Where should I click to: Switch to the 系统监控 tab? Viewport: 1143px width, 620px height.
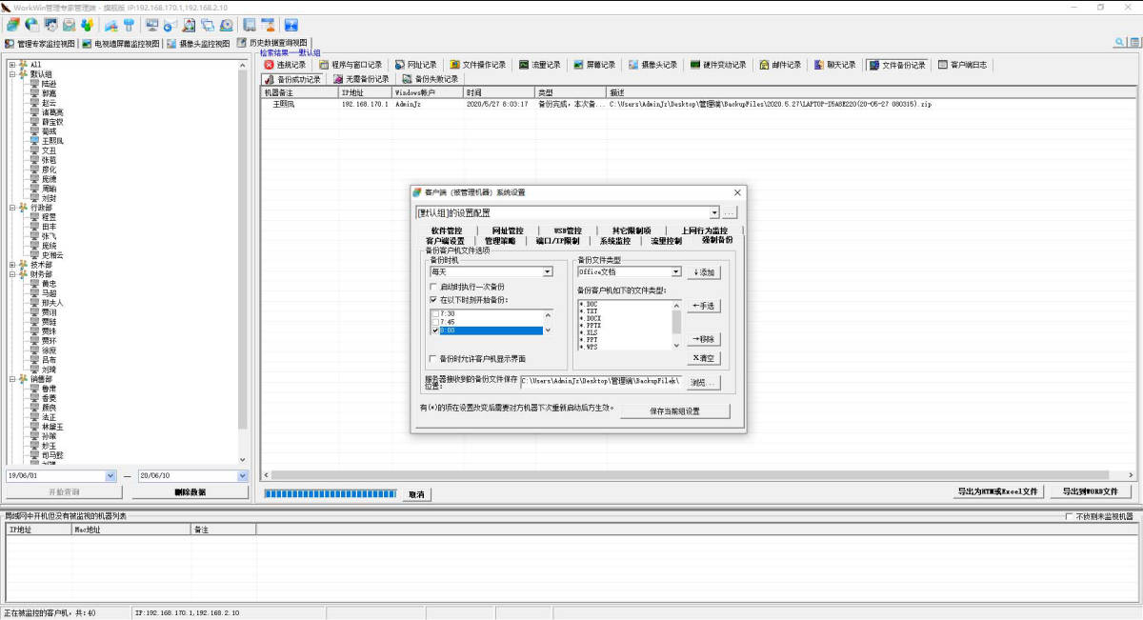[614, 241]
